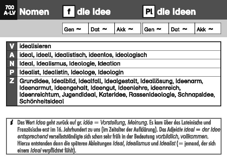Click the 'A' adjective category icon
The width and height of the screenshot is (227, 162).
(12, 55)
